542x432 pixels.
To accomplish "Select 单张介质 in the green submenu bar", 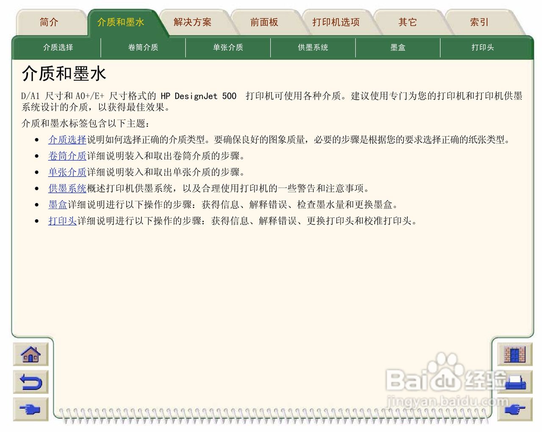I will (228, 47).
